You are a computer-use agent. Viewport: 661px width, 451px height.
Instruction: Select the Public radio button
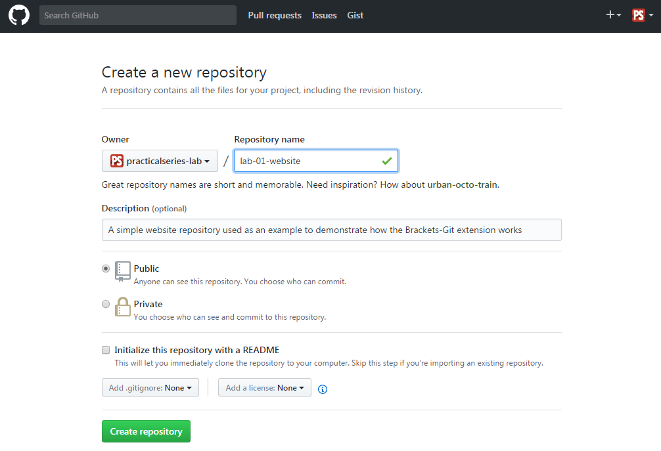[x=106, y=268]
